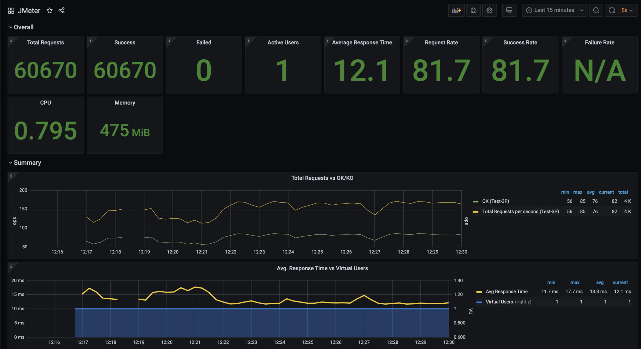
Task: Open the share dashboard icon
Action: pyautogui.click(x=61, y=11)
